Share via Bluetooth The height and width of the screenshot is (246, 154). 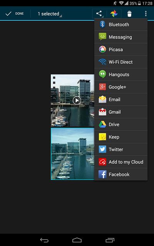point(121,25)
